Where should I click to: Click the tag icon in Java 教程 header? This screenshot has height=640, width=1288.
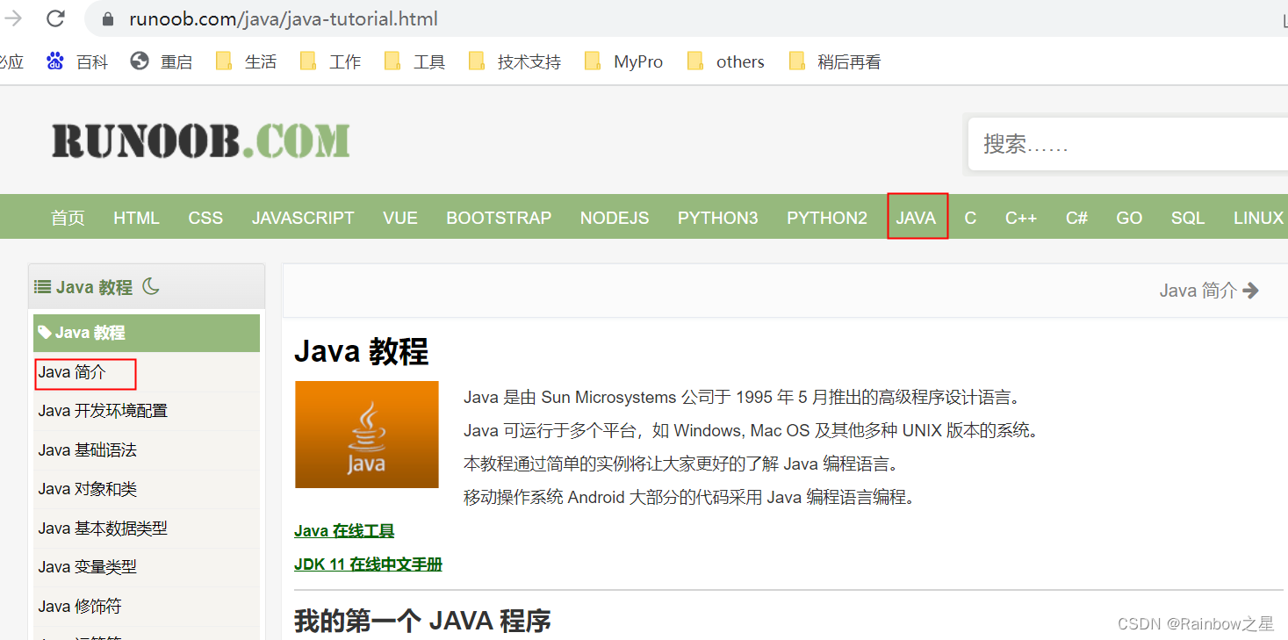click(45, 332)
